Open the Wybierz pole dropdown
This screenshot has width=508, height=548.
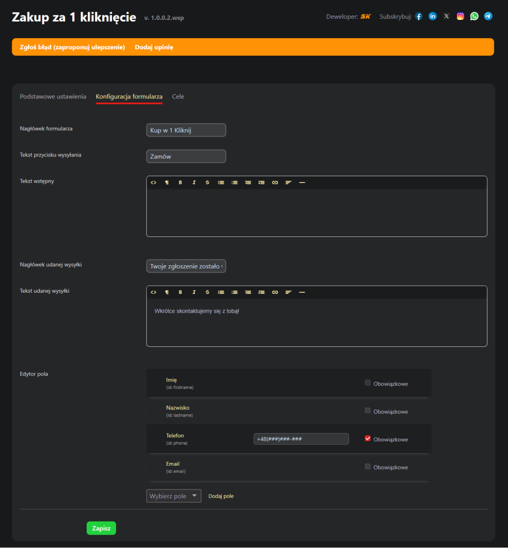click(173, 496)
